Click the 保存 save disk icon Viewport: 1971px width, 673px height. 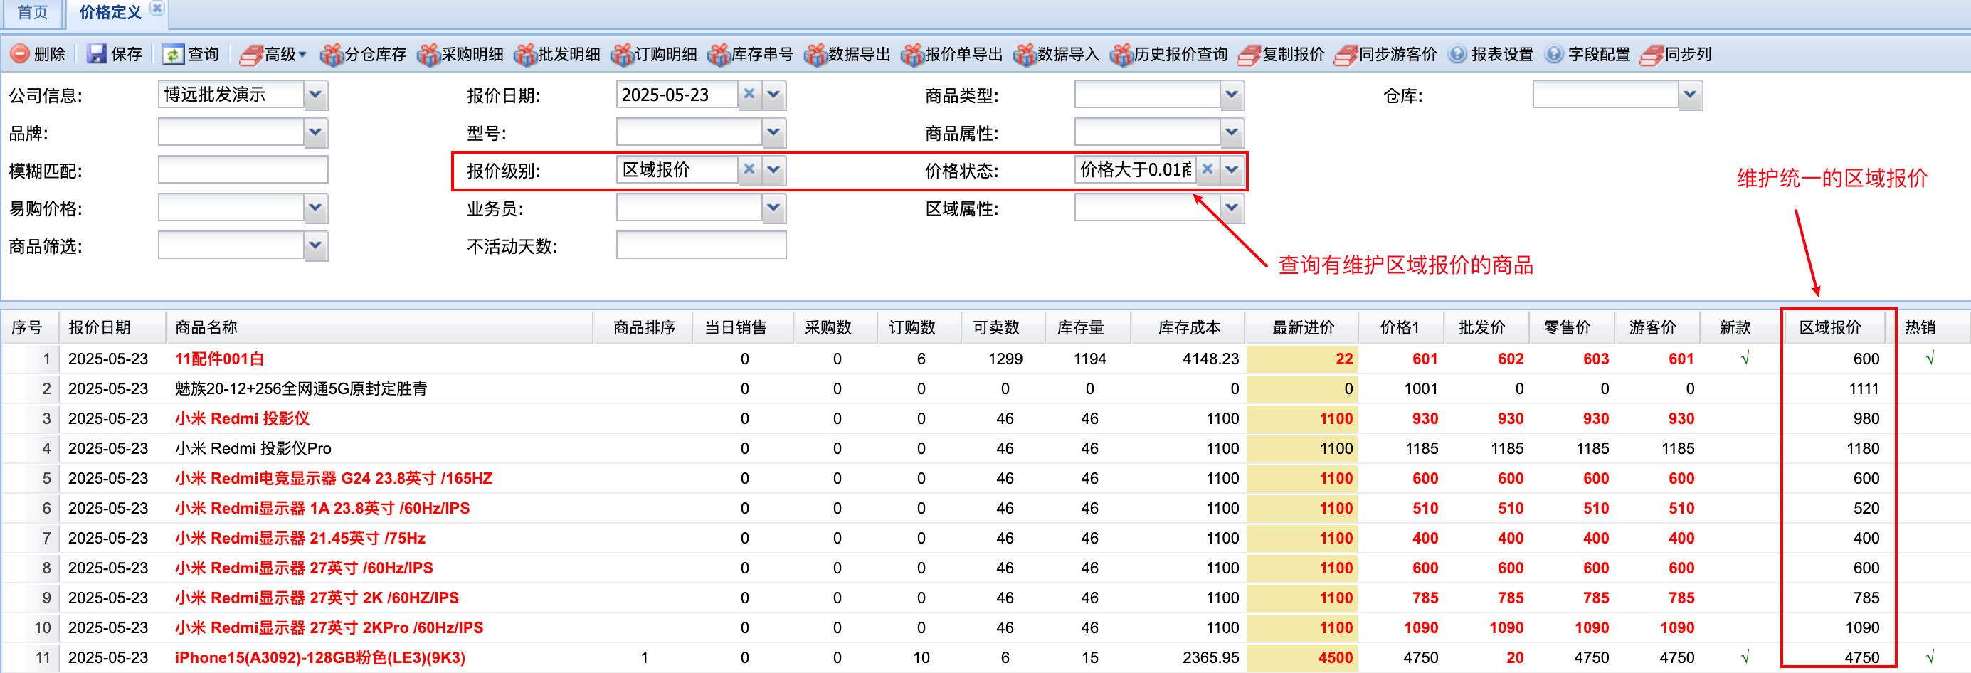(x=96, y=53)
